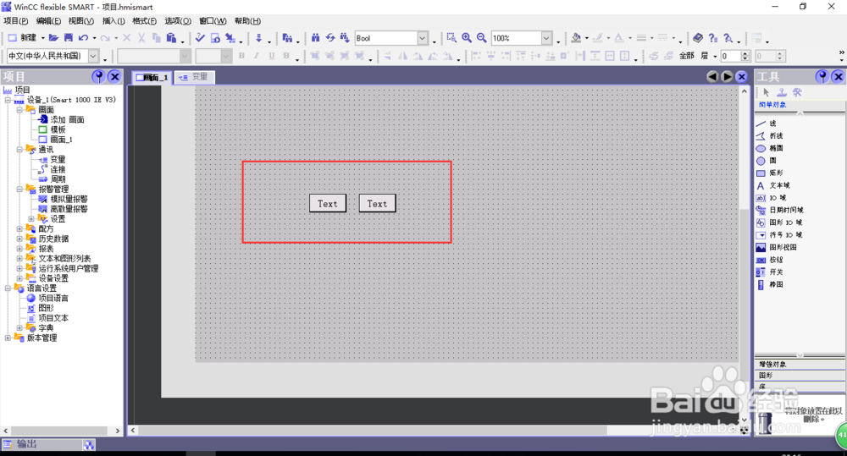Image resolution: width=847 pixels, height=456 pixels.
Task: Open the 层 layer dropdown arrow
Action: (715, 56)
